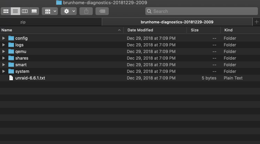This screenshot has width=260, height=144.
Task: Open the group-by arrange dropdown
Action: (50, 11)
